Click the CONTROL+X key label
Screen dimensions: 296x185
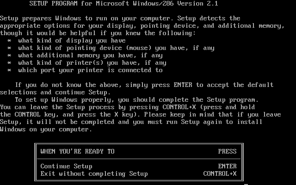(x=220, y=174)
